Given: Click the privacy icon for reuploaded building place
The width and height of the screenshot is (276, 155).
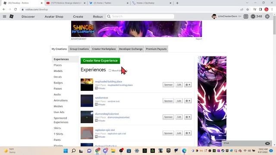Looking at the screenshot, I should click(x=96, y=88).
